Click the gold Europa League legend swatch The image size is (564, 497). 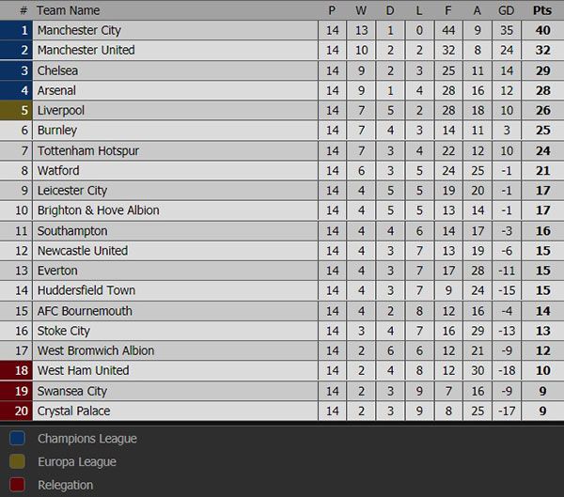[x=17, y=461]
